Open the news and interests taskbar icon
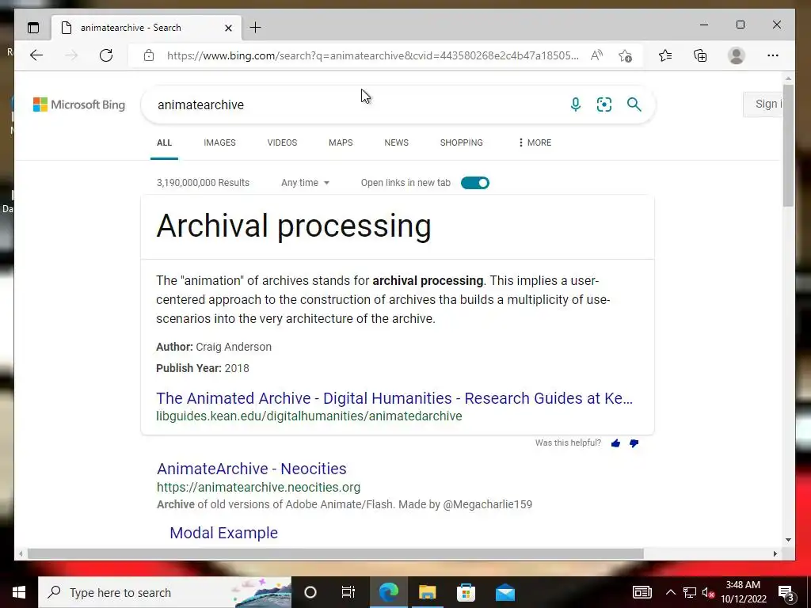Image resolution: width=811 pixels, height=608 pixels. pyautogui.click(x=642, y=592)
